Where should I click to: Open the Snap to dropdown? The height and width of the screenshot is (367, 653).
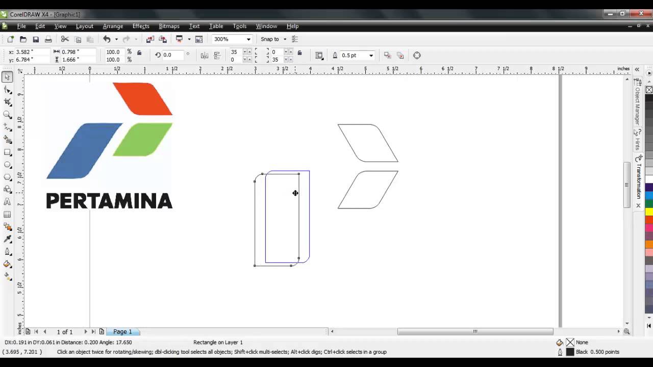click(285, 39)
